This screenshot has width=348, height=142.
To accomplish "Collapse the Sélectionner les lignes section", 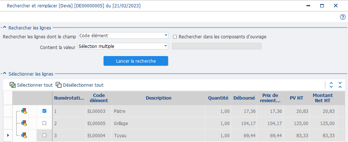I will pyautogui.click(x=4, y=74).
